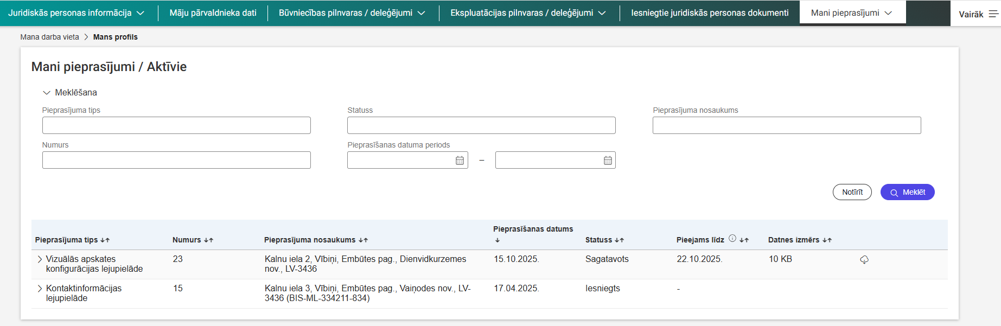
Task: Sort by Statuss column arrows
Action: [619, 240]
